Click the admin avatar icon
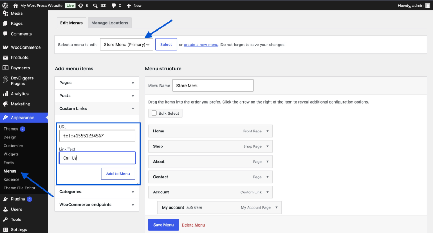Image resolution: width=433 pixels, height=233 pixels. (428, 5)
